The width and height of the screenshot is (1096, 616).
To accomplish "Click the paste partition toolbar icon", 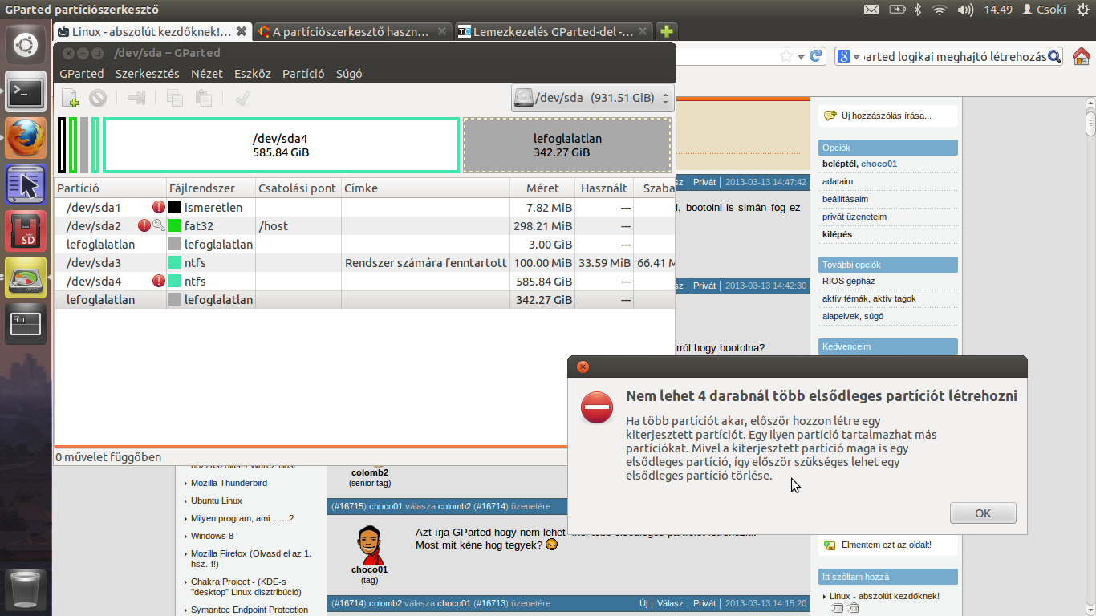I will (204, 98).
